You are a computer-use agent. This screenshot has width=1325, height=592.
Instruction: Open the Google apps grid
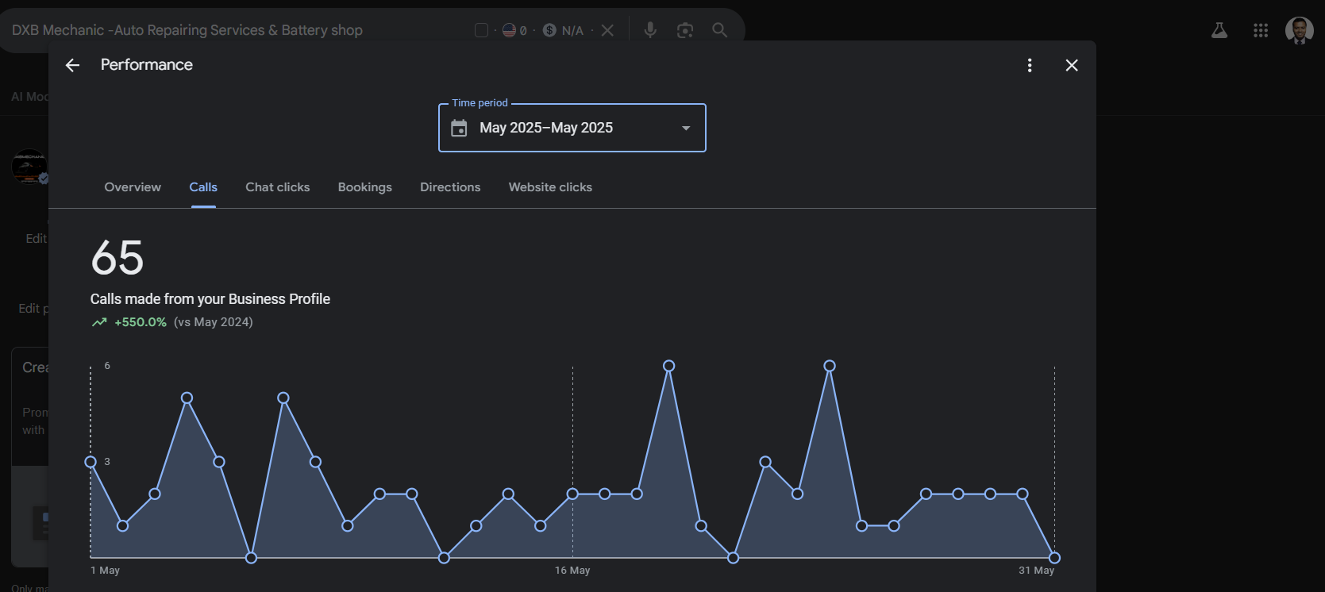(1261, 30)
